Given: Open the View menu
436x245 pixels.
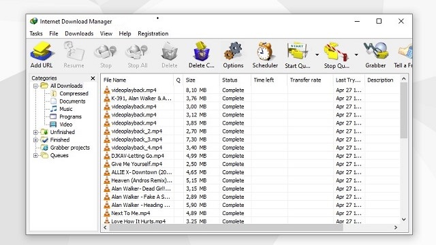Looking at the screenshot, I should pyautogui.click(x=106, y=33).
